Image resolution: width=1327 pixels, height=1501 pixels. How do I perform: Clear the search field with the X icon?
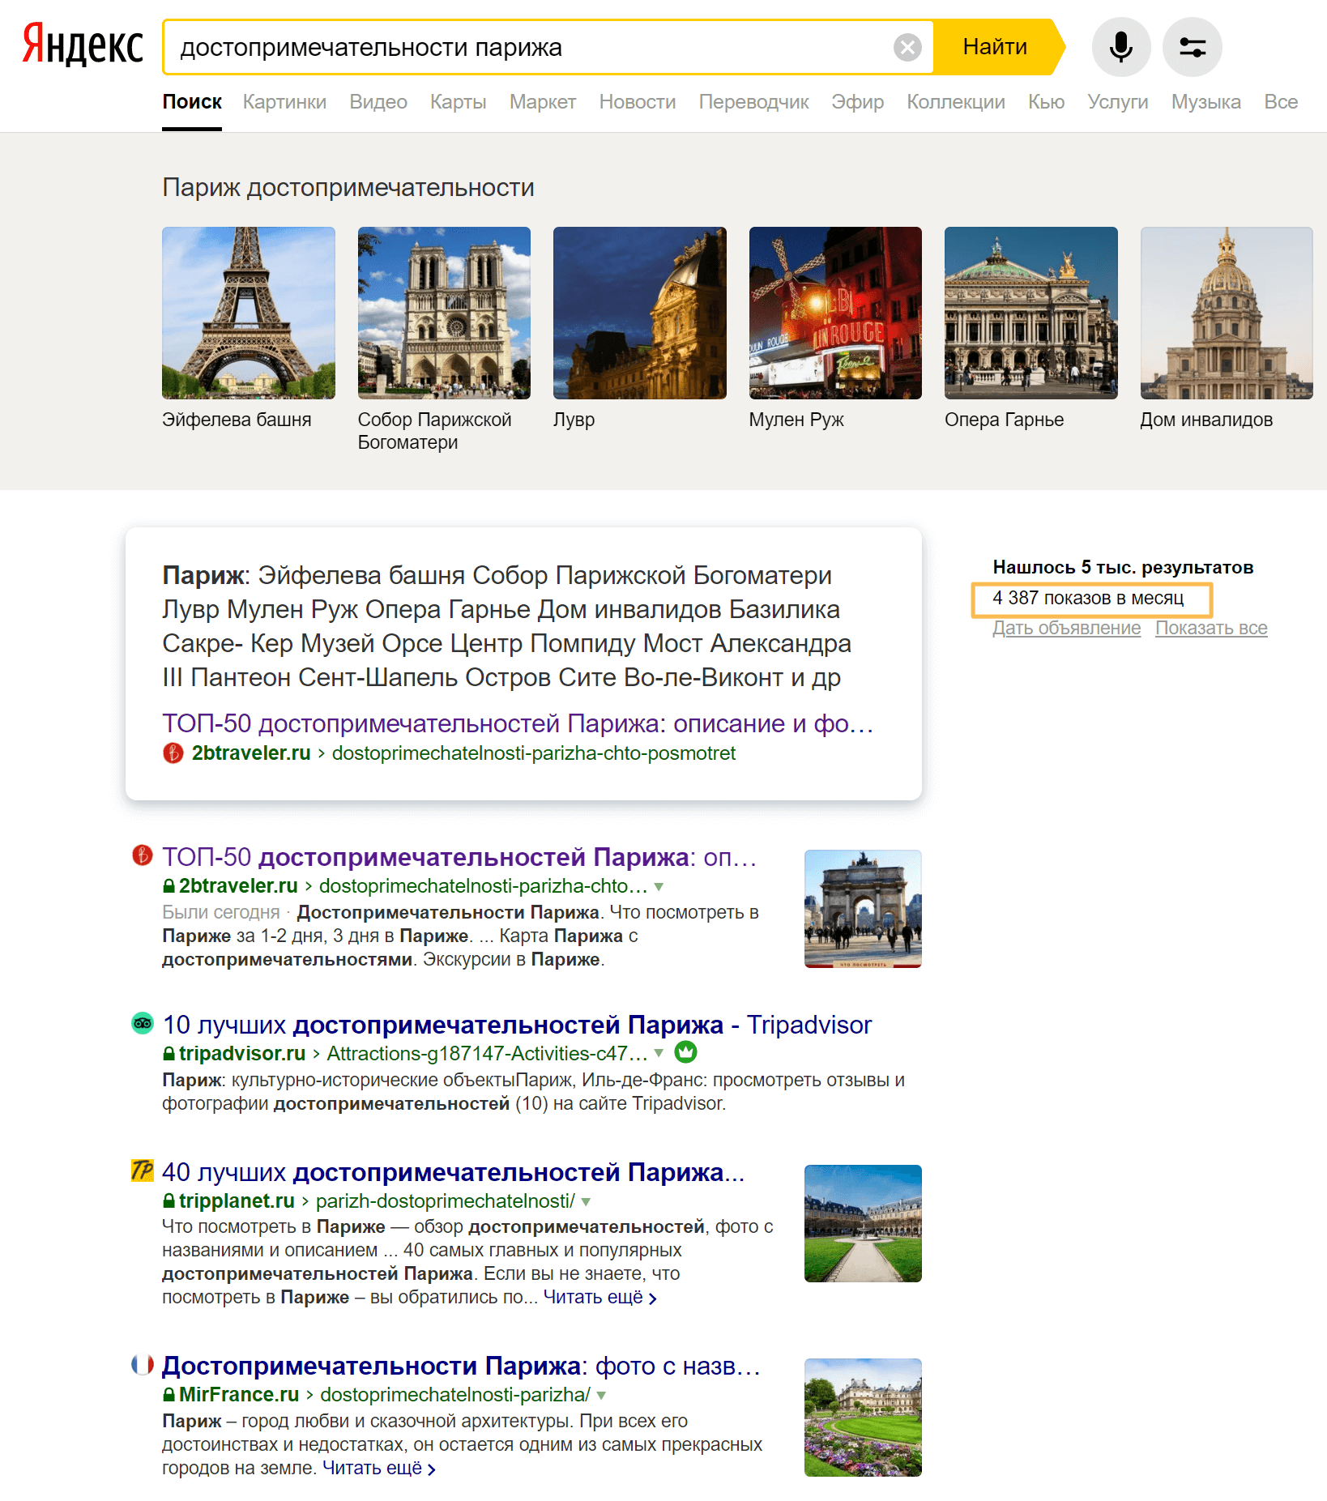click(907, 48)
